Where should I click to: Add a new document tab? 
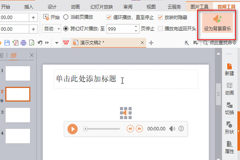pos(151,43)
